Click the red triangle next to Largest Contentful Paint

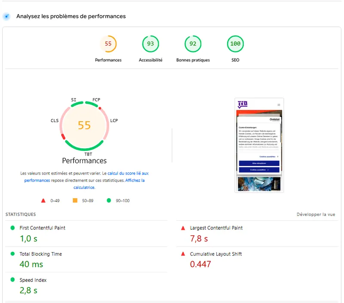(x=184, y=228)
